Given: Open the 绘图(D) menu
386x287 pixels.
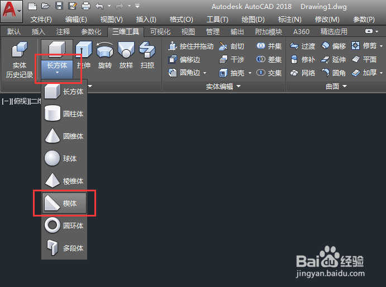Looking at the screenshot, I should tap(253, 20).
